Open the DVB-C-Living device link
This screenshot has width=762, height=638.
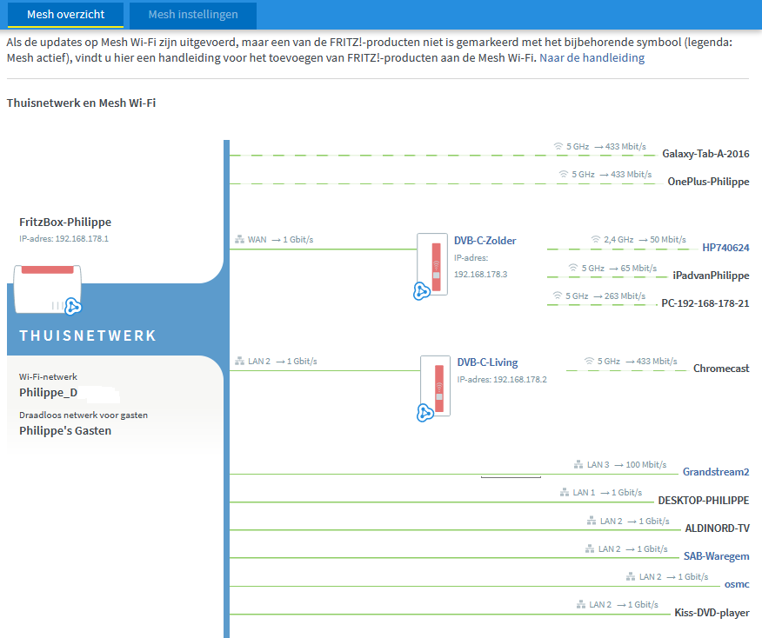487,362
